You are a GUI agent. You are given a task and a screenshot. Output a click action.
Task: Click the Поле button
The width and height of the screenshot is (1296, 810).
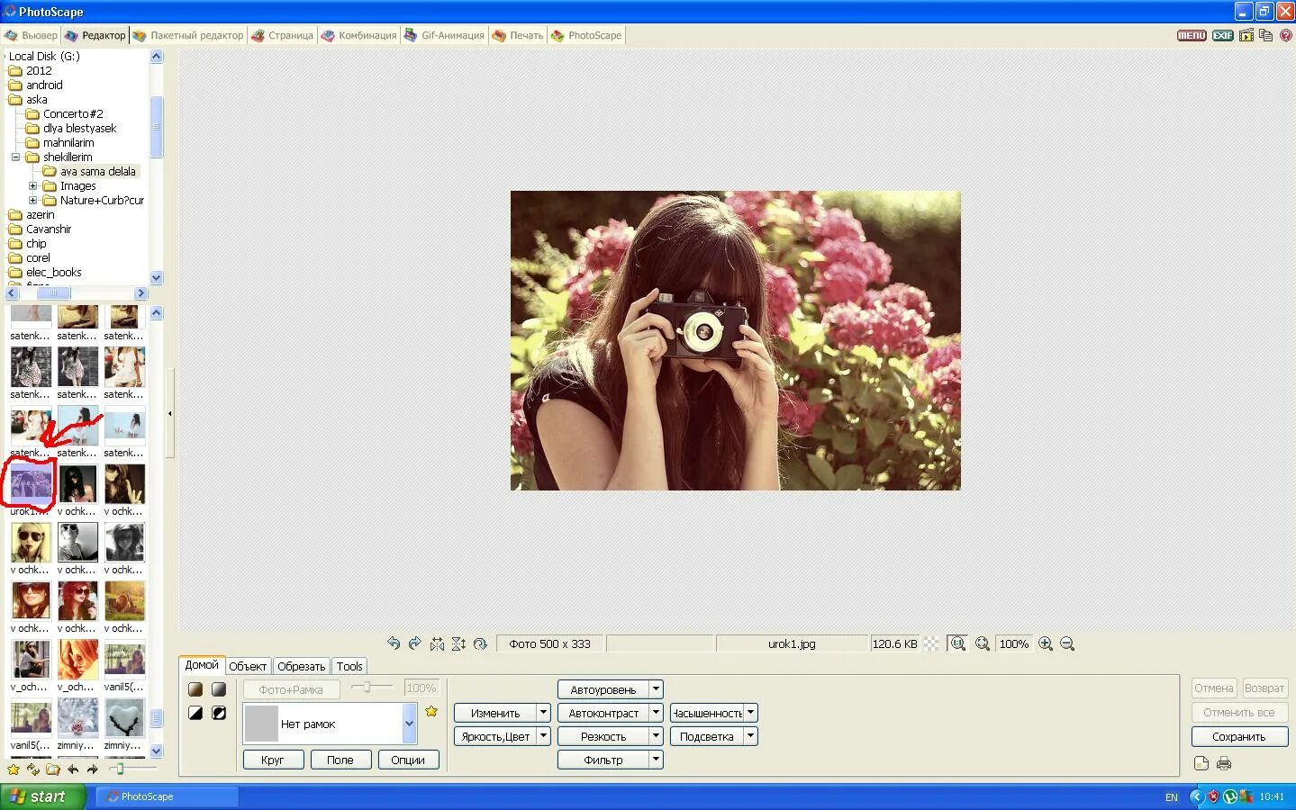coord(340,760)
